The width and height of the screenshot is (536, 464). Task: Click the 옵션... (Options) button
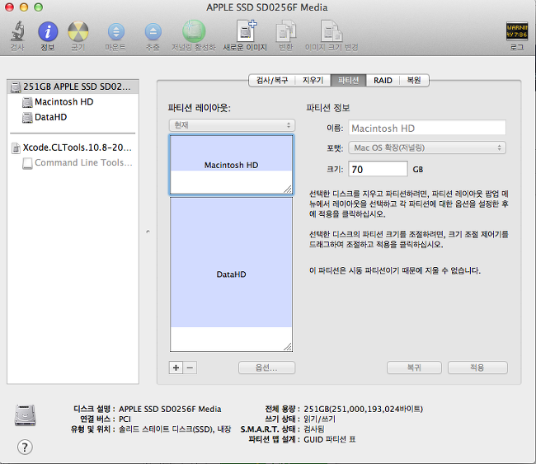(x=266, y=368)
